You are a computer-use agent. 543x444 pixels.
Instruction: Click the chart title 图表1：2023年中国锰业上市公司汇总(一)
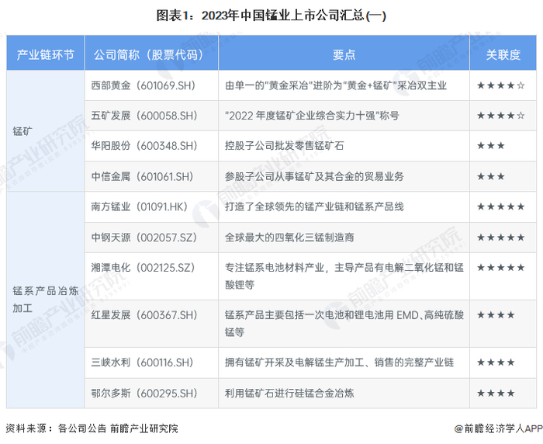point(271,16)
